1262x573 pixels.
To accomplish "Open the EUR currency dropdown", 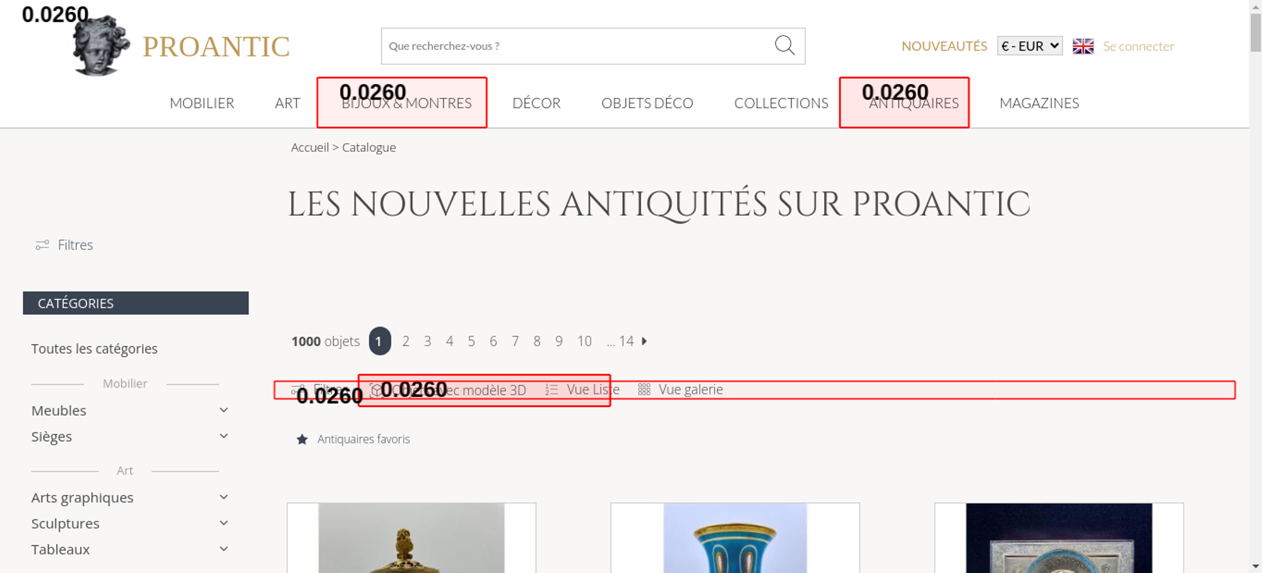I will pos(1029,46).
